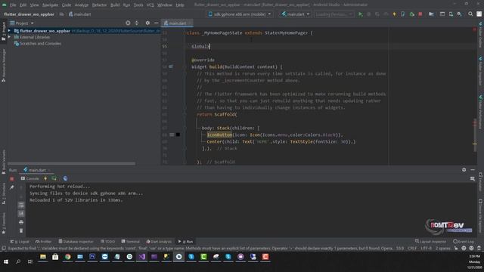Open the Tools menu
The image size is (484, 272).
tap(138, 5)
